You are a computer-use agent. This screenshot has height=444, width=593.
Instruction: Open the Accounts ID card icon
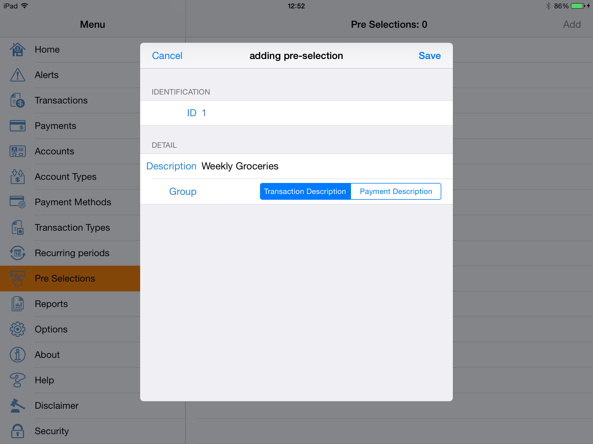(18, 151)
